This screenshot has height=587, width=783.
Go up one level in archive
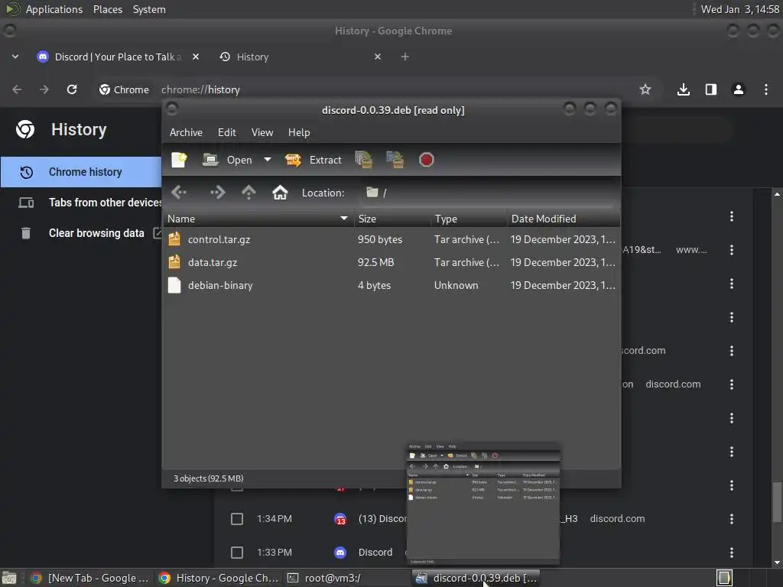(x=249, y=192)
